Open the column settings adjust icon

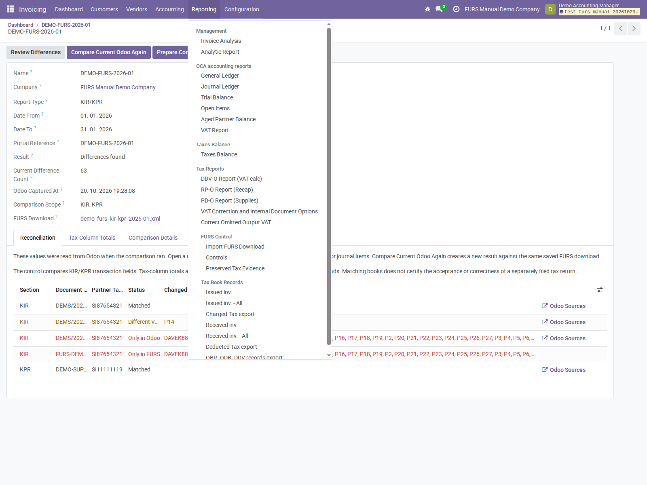[x=600, y=290]
